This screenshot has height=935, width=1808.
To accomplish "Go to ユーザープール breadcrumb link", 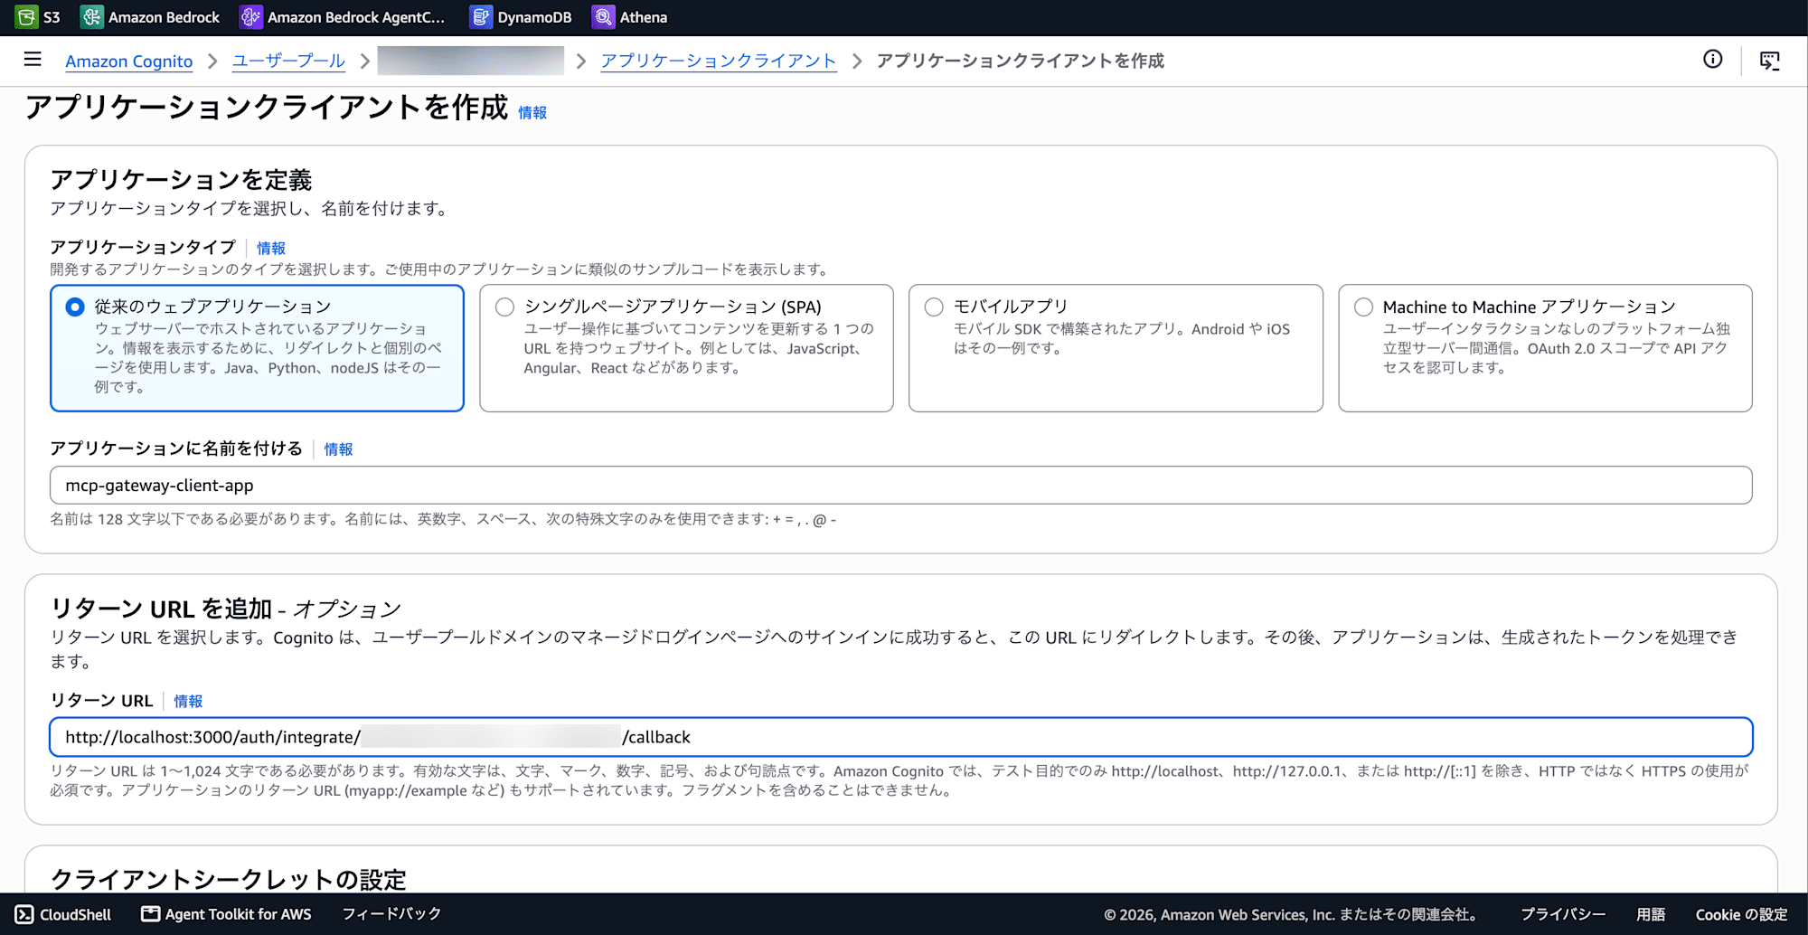I will [x=288, y=61].
